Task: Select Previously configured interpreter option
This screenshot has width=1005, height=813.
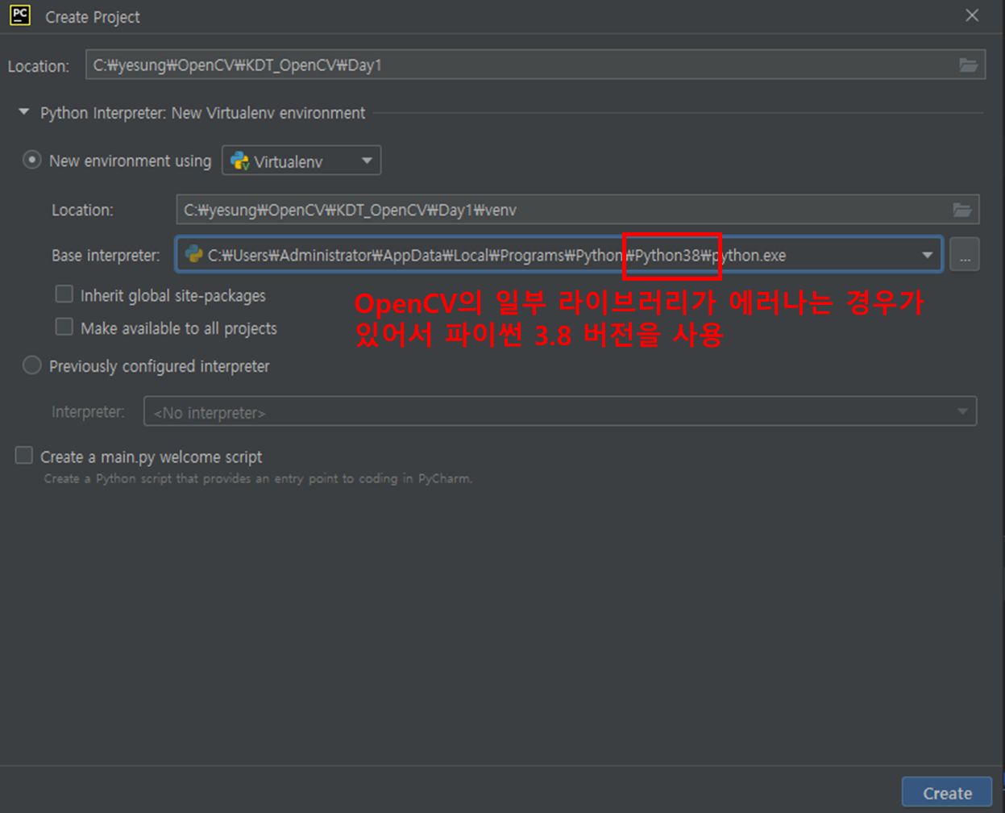Action: point(31,365)
